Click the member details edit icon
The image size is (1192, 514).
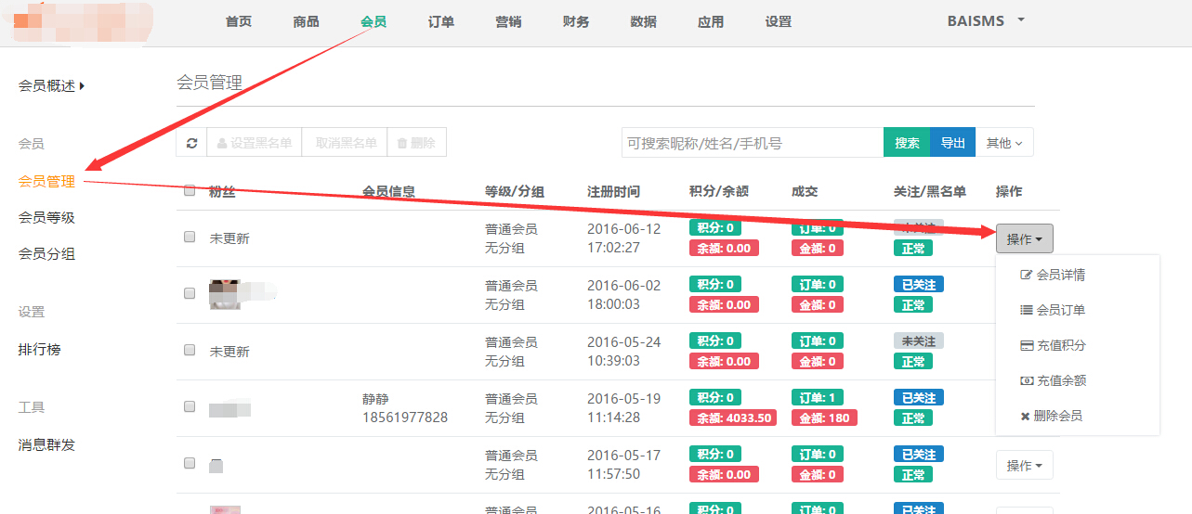click(x=1027, y=276)
